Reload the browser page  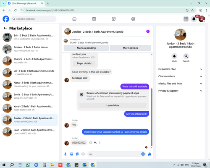tap(16, 10)
